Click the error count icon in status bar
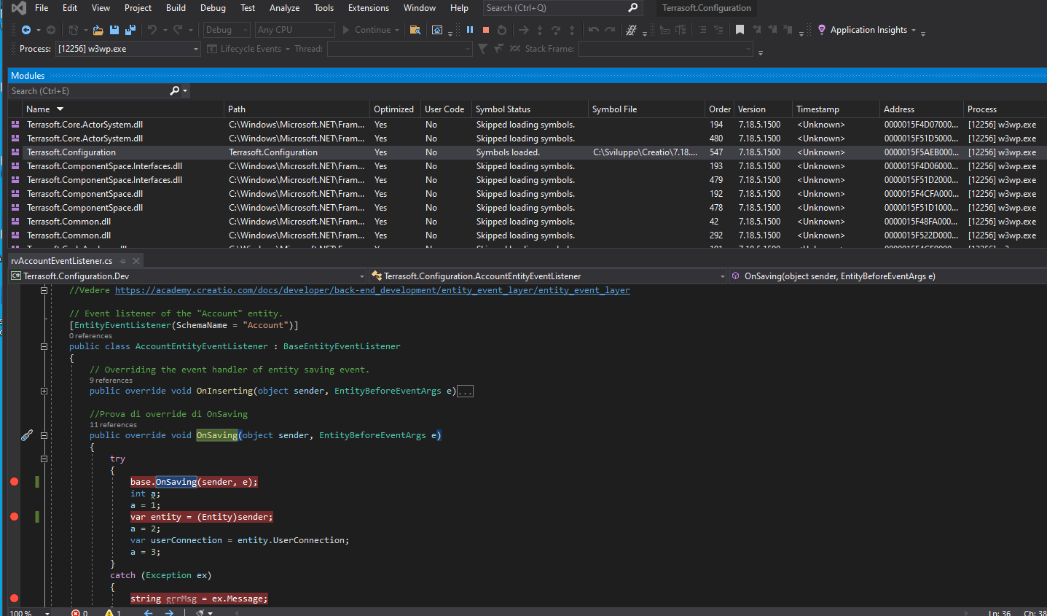Viewport: 1047px width, 616px height. pos(76,613)
